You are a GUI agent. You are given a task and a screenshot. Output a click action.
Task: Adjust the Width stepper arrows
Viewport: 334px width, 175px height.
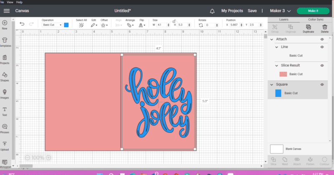(169, 25)
